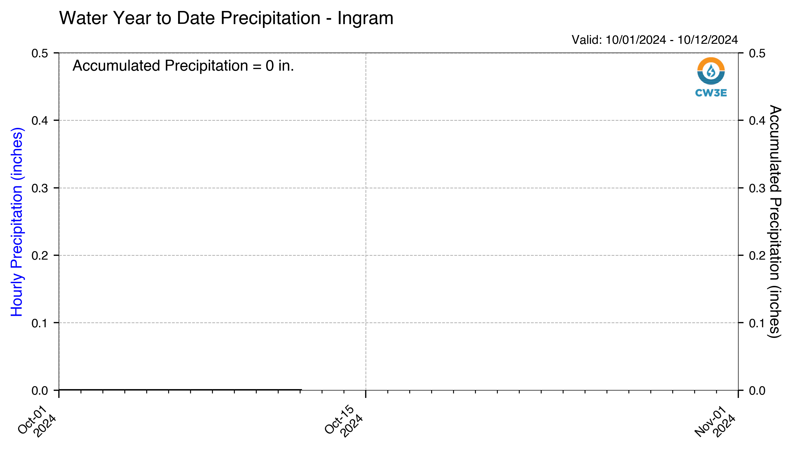Click the Oct-15 2024 x-axis label
This screenshot has width=792, height=459.
(344, 421)
